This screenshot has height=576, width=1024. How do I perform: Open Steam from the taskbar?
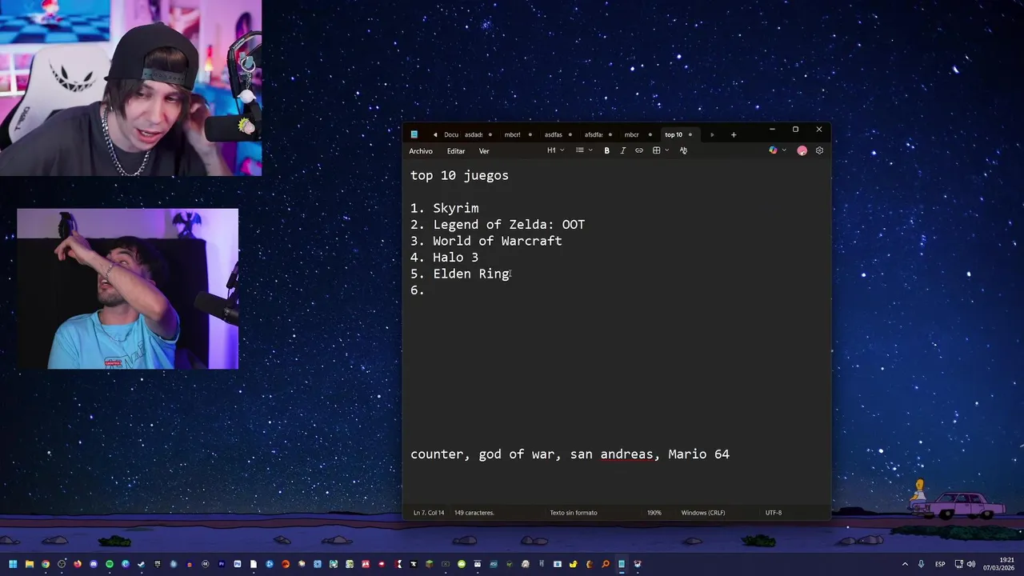pos(142,564)
